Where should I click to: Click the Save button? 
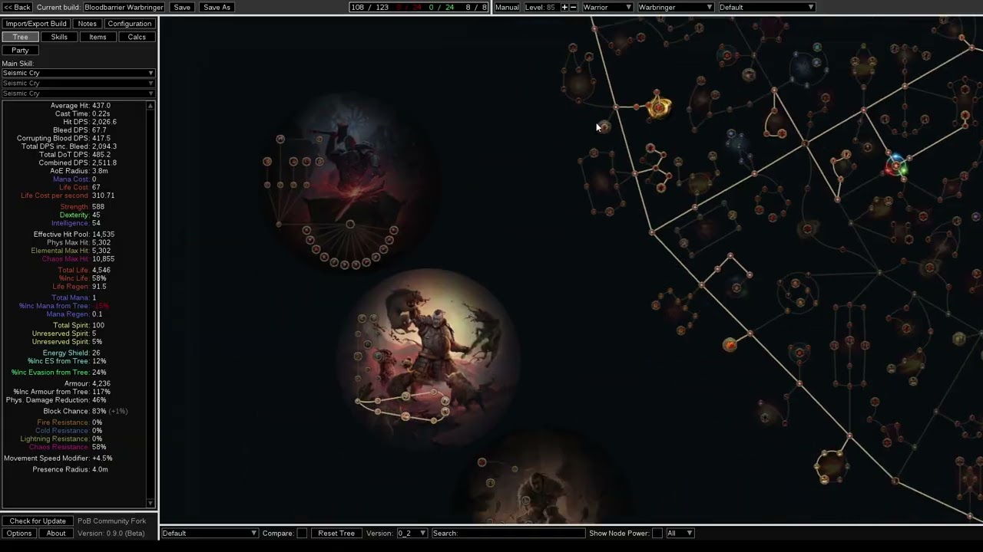[182, 7]
